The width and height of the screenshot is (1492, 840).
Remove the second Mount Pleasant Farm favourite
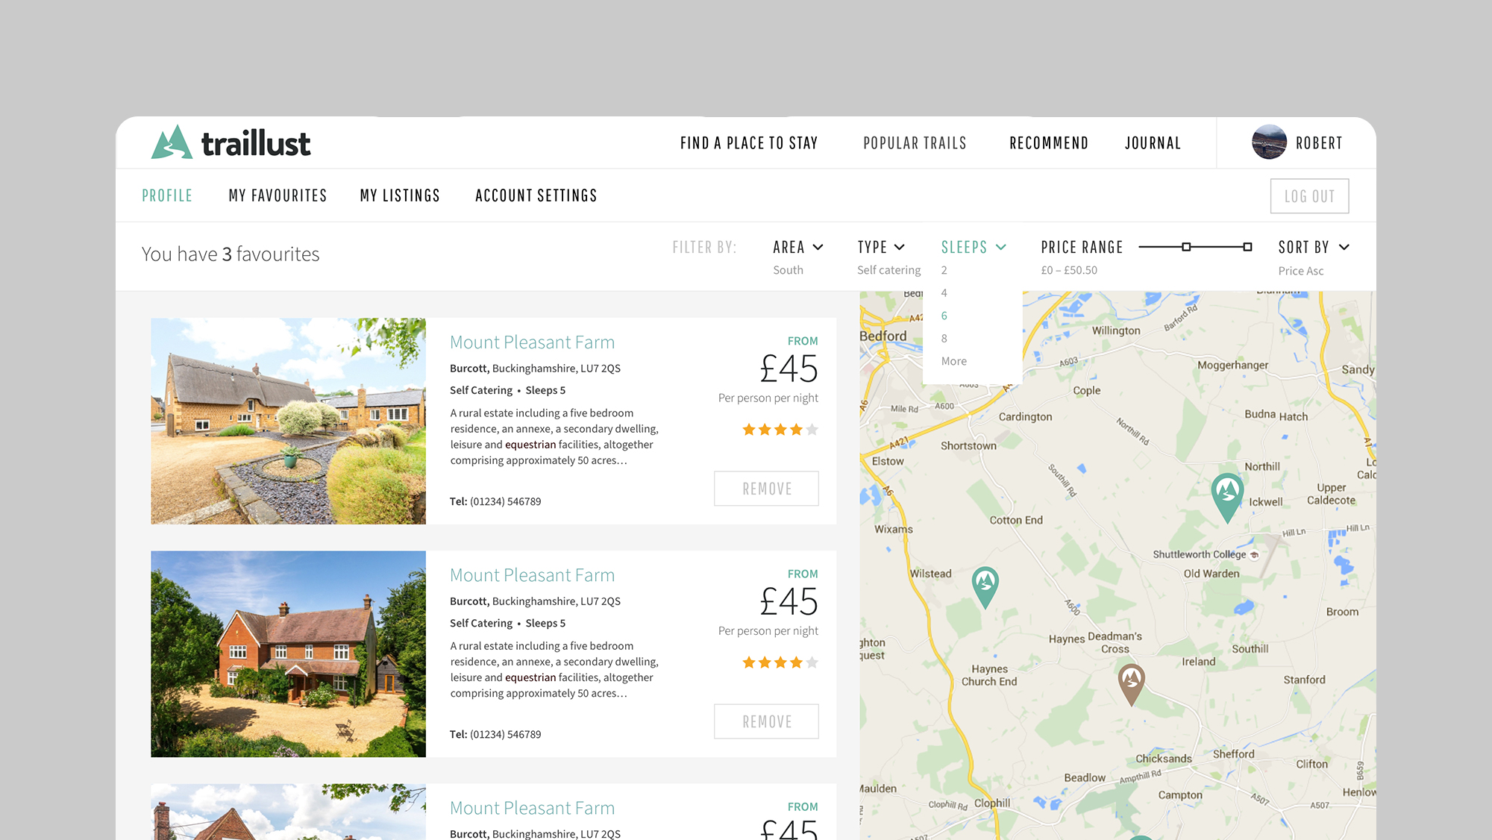(766, 721)
